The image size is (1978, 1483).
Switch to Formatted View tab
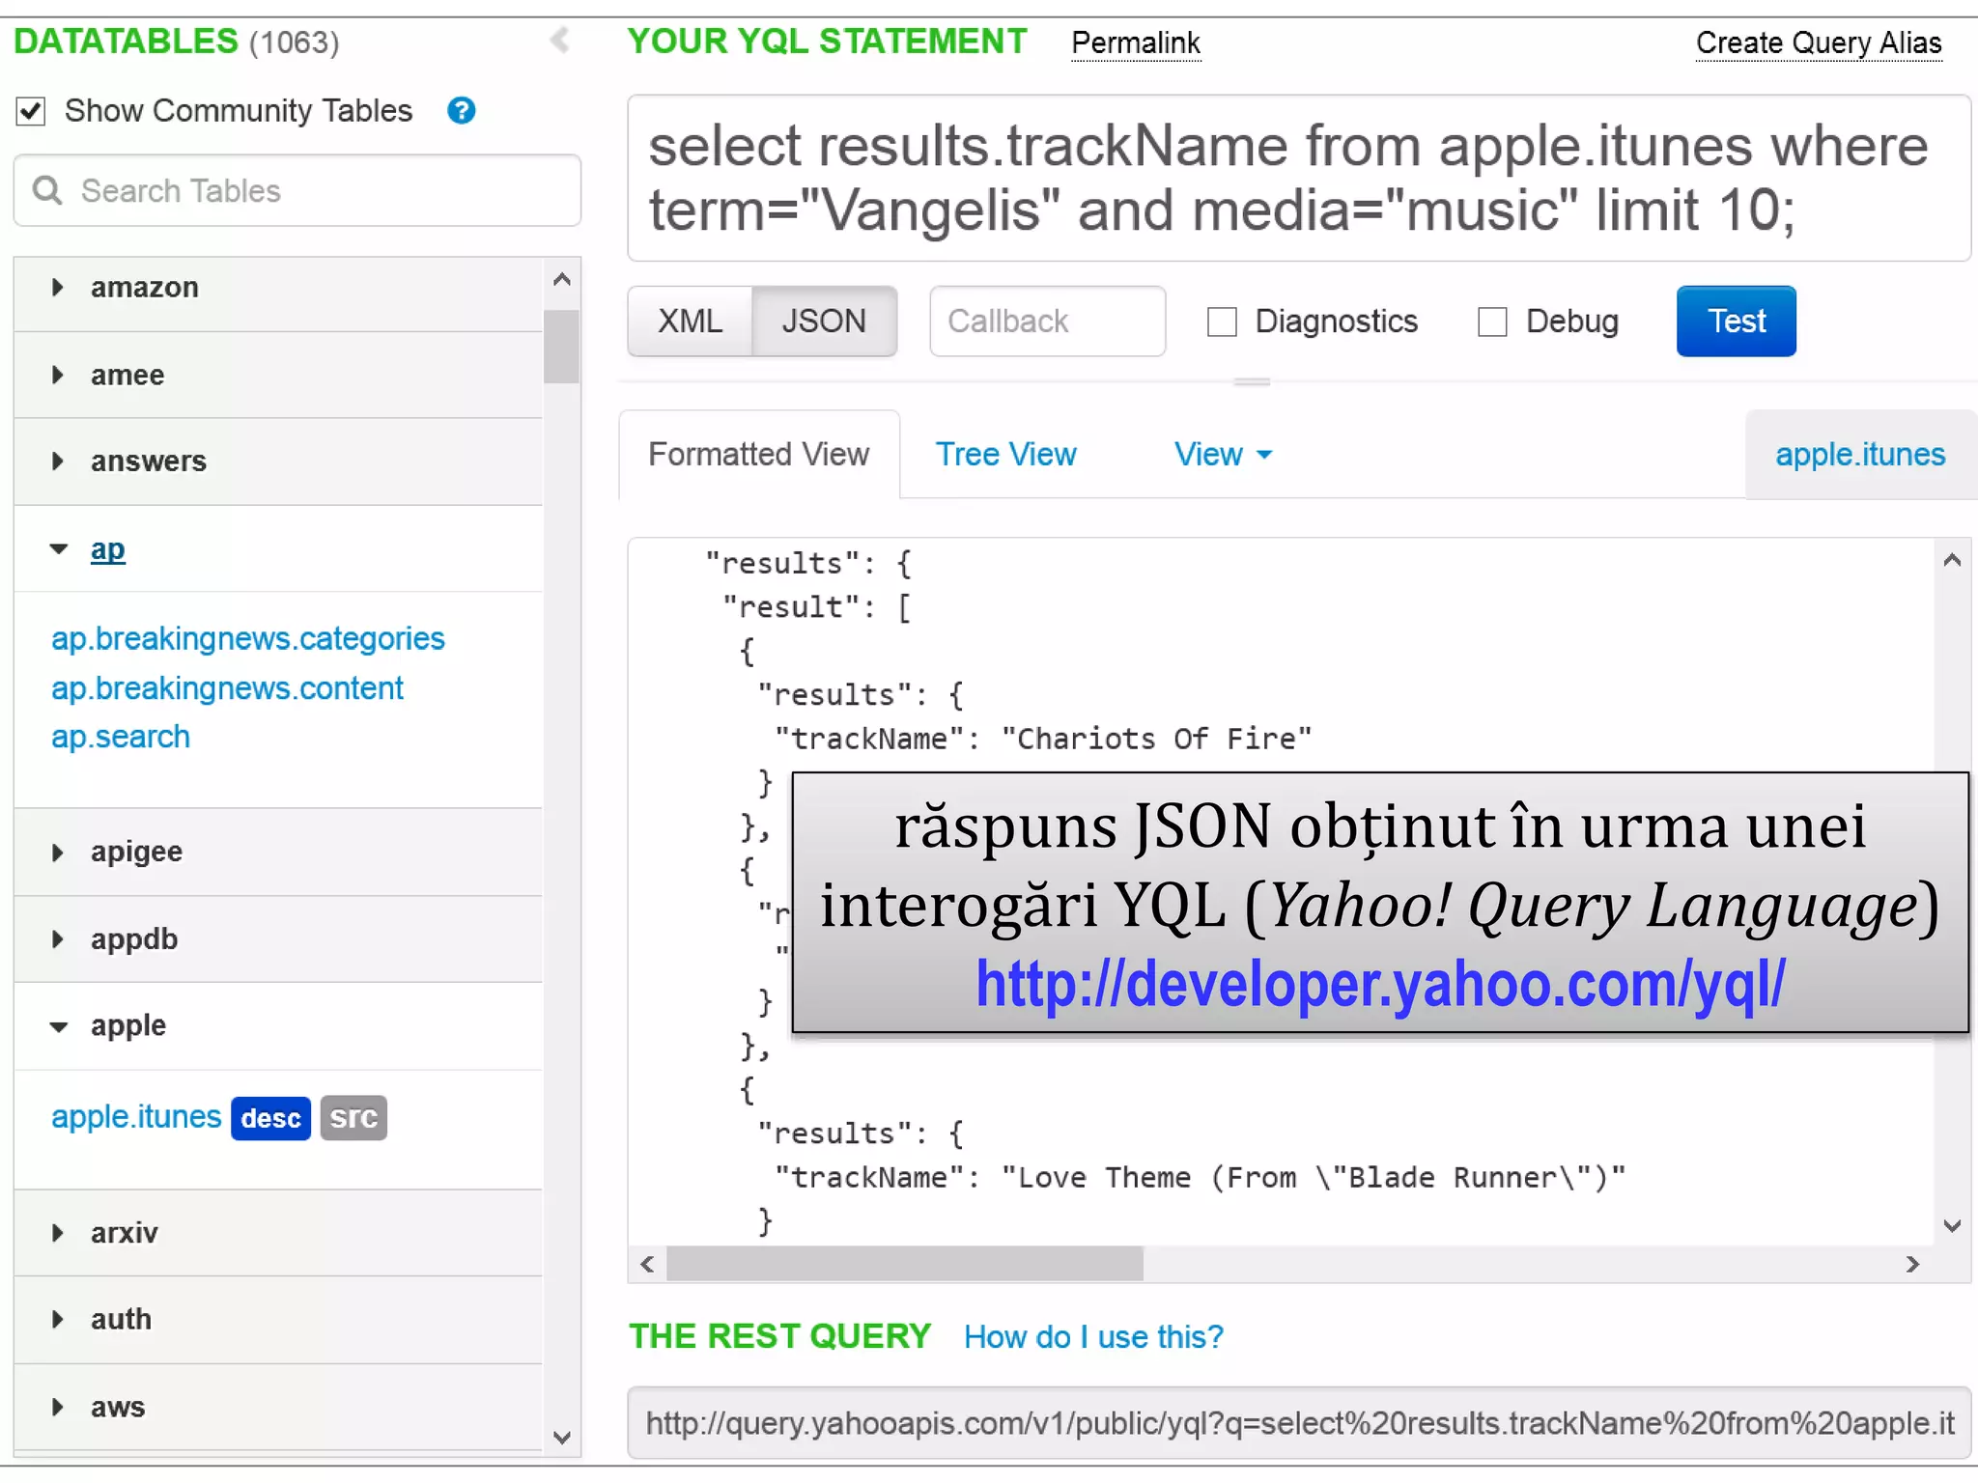[x=759, y=455]
